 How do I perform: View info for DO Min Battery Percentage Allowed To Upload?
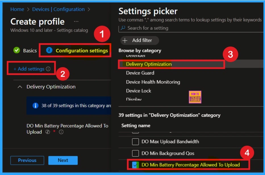[x=61, y=132]
